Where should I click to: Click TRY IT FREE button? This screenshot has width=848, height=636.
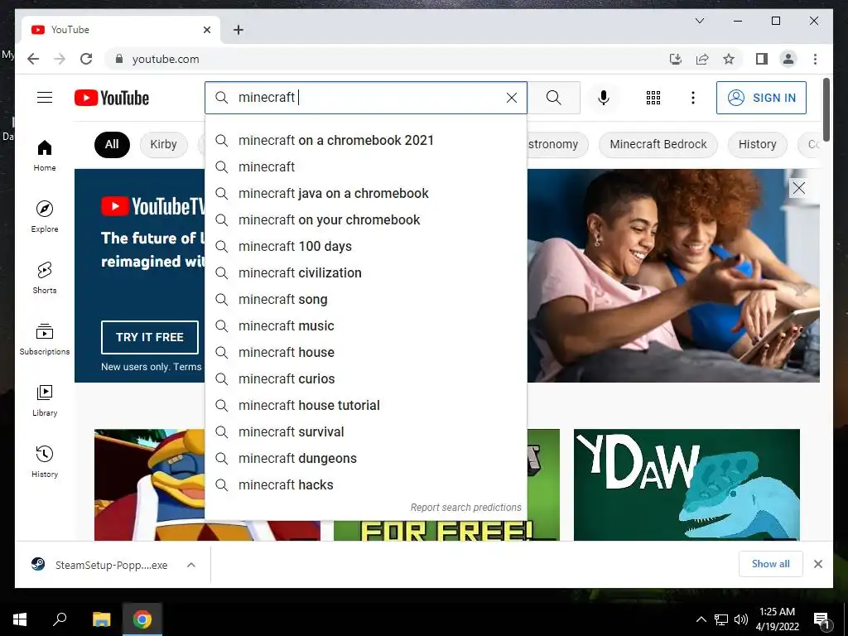(150, 337)
